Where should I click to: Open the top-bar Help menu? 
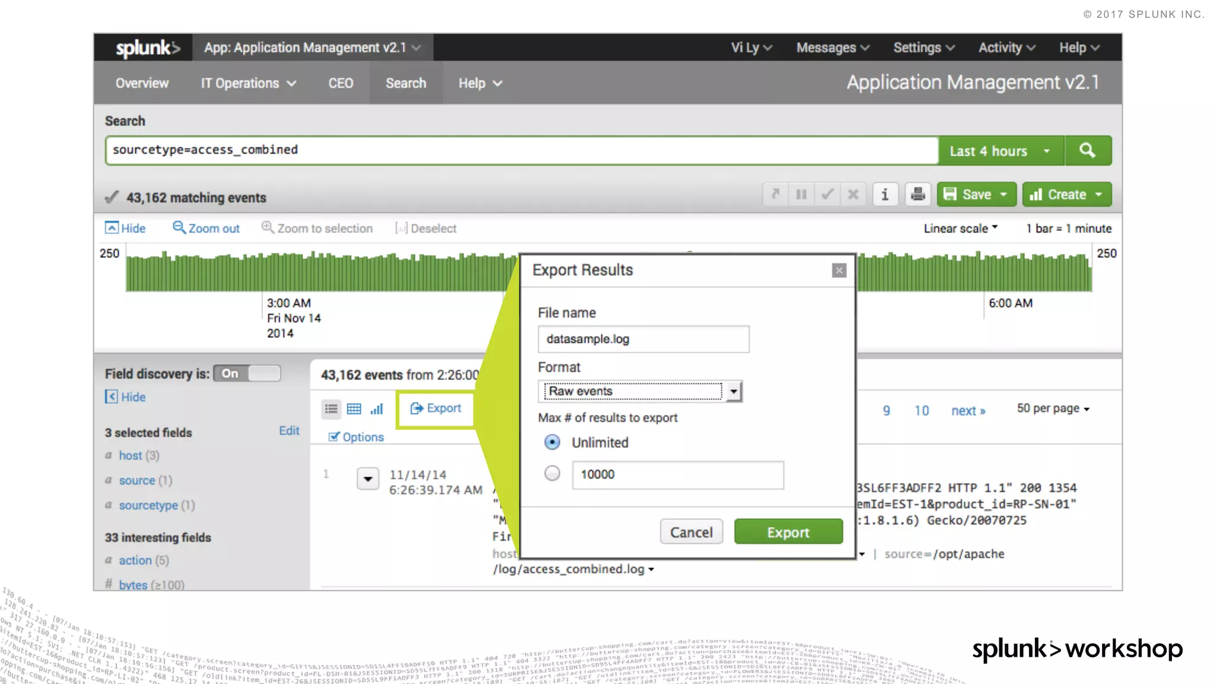point(1079,47)
